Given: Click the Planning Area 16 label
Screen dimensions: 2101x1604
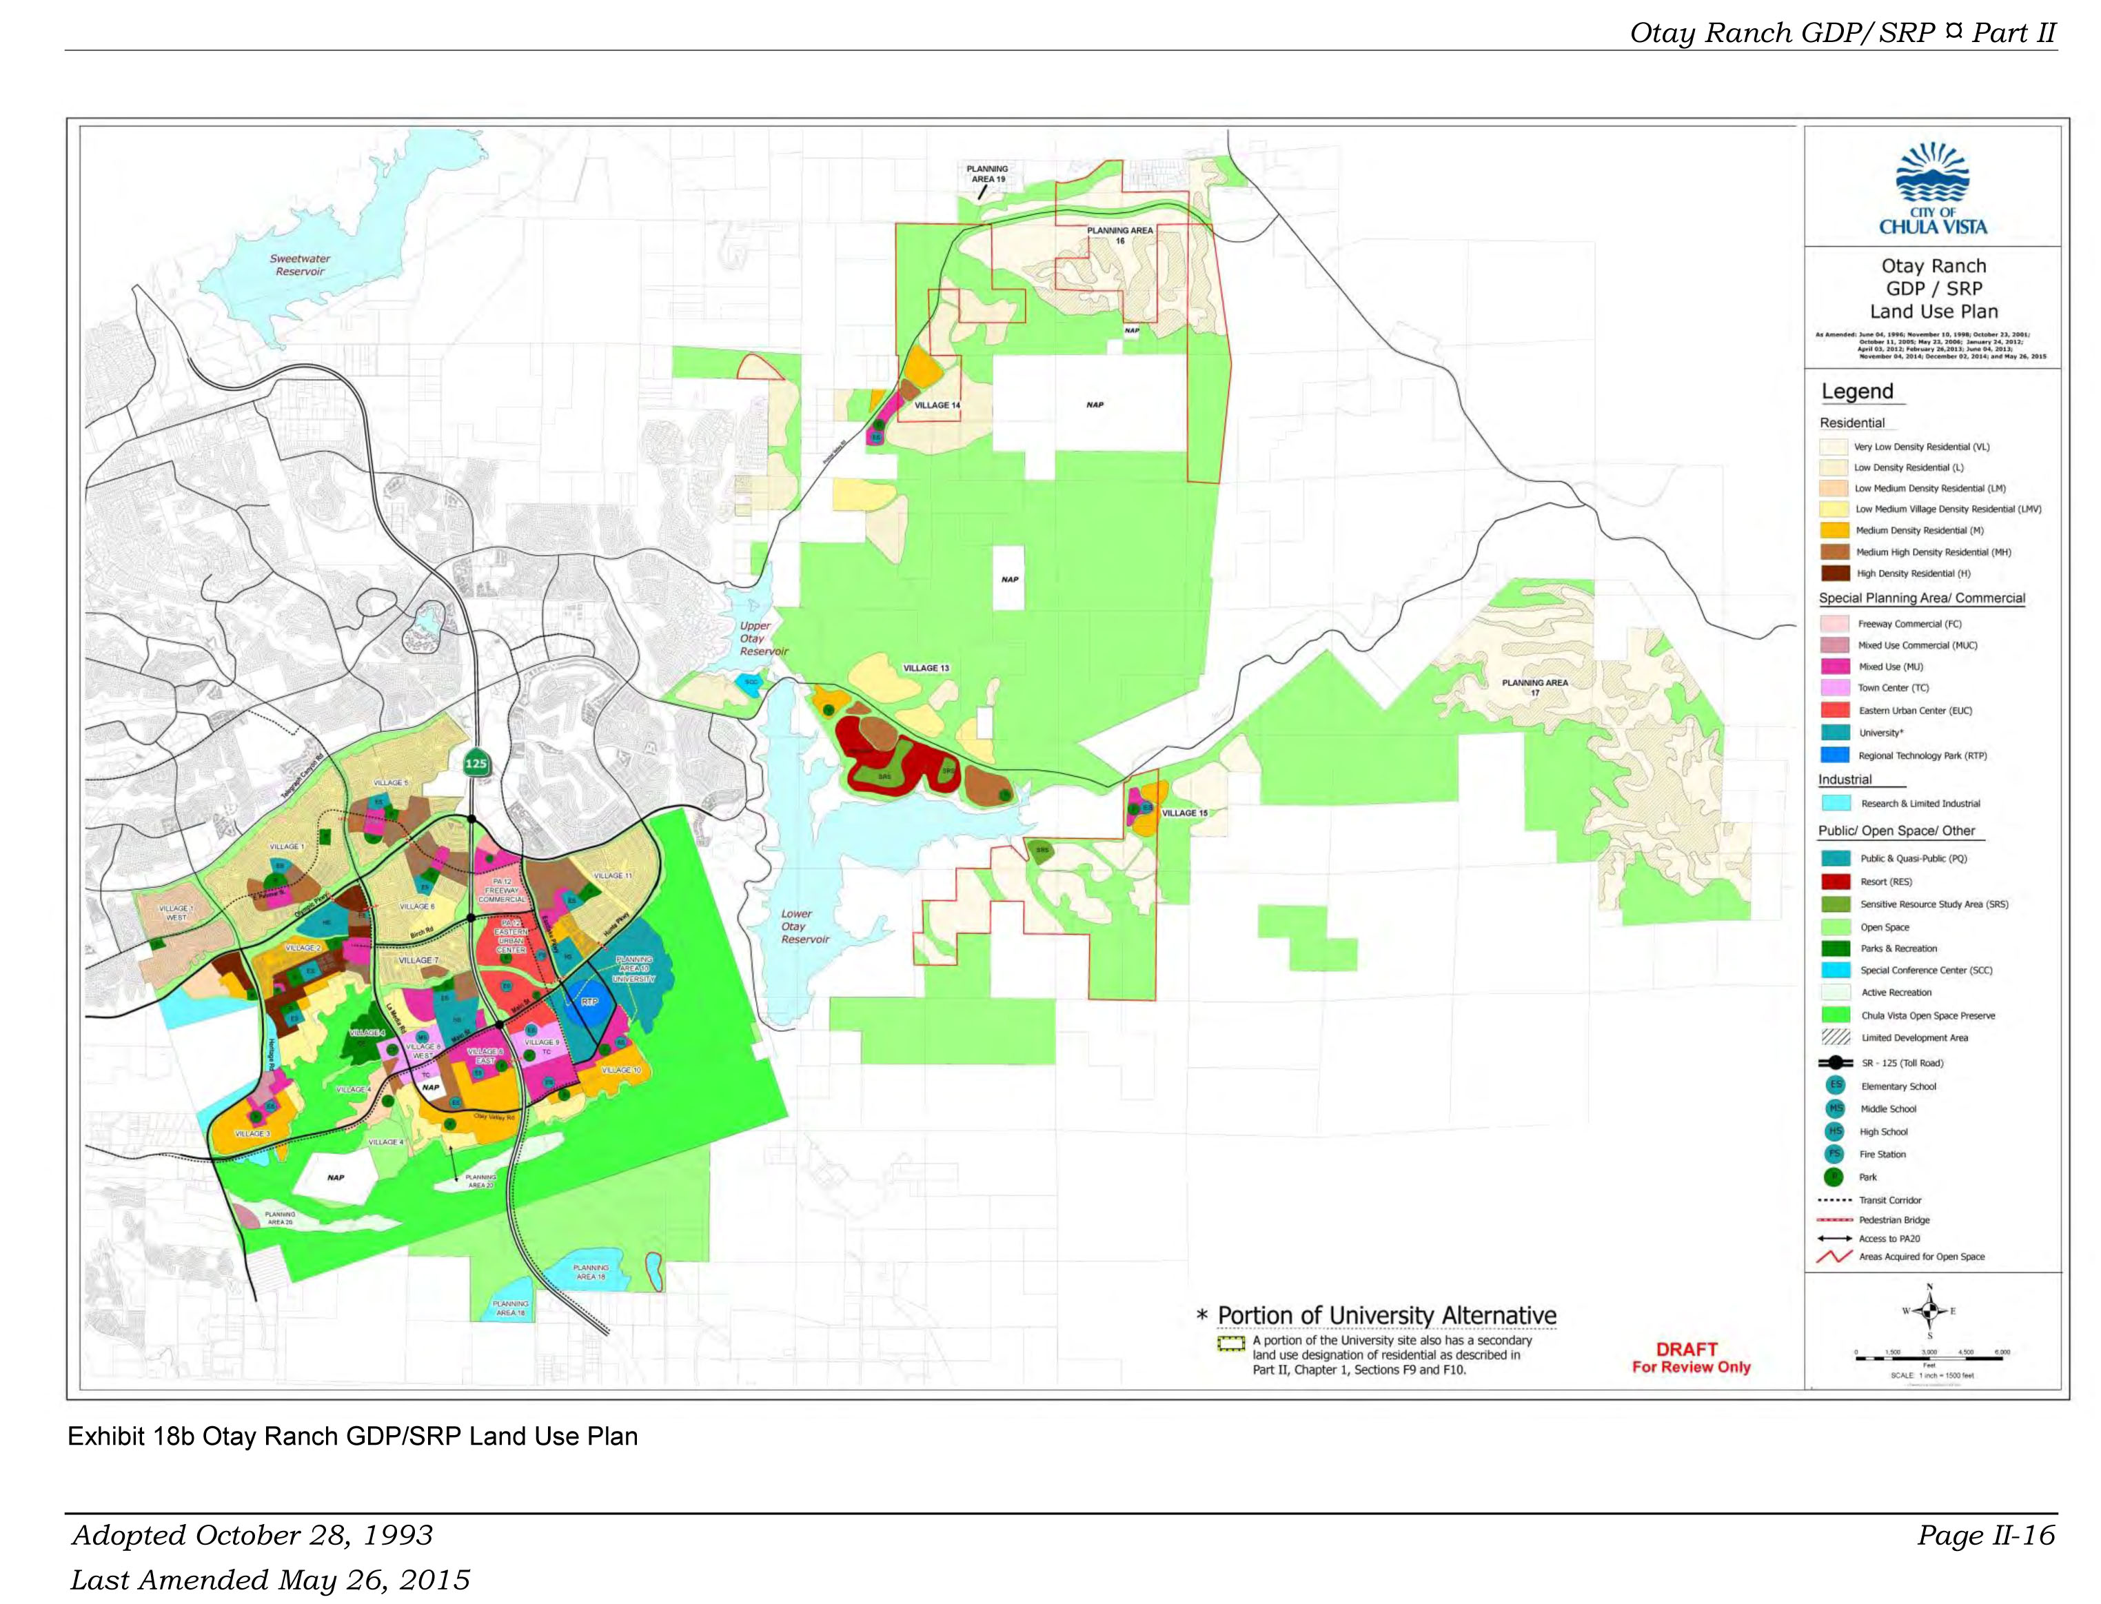Looking at the screenshot, I should click(1119, 235).
